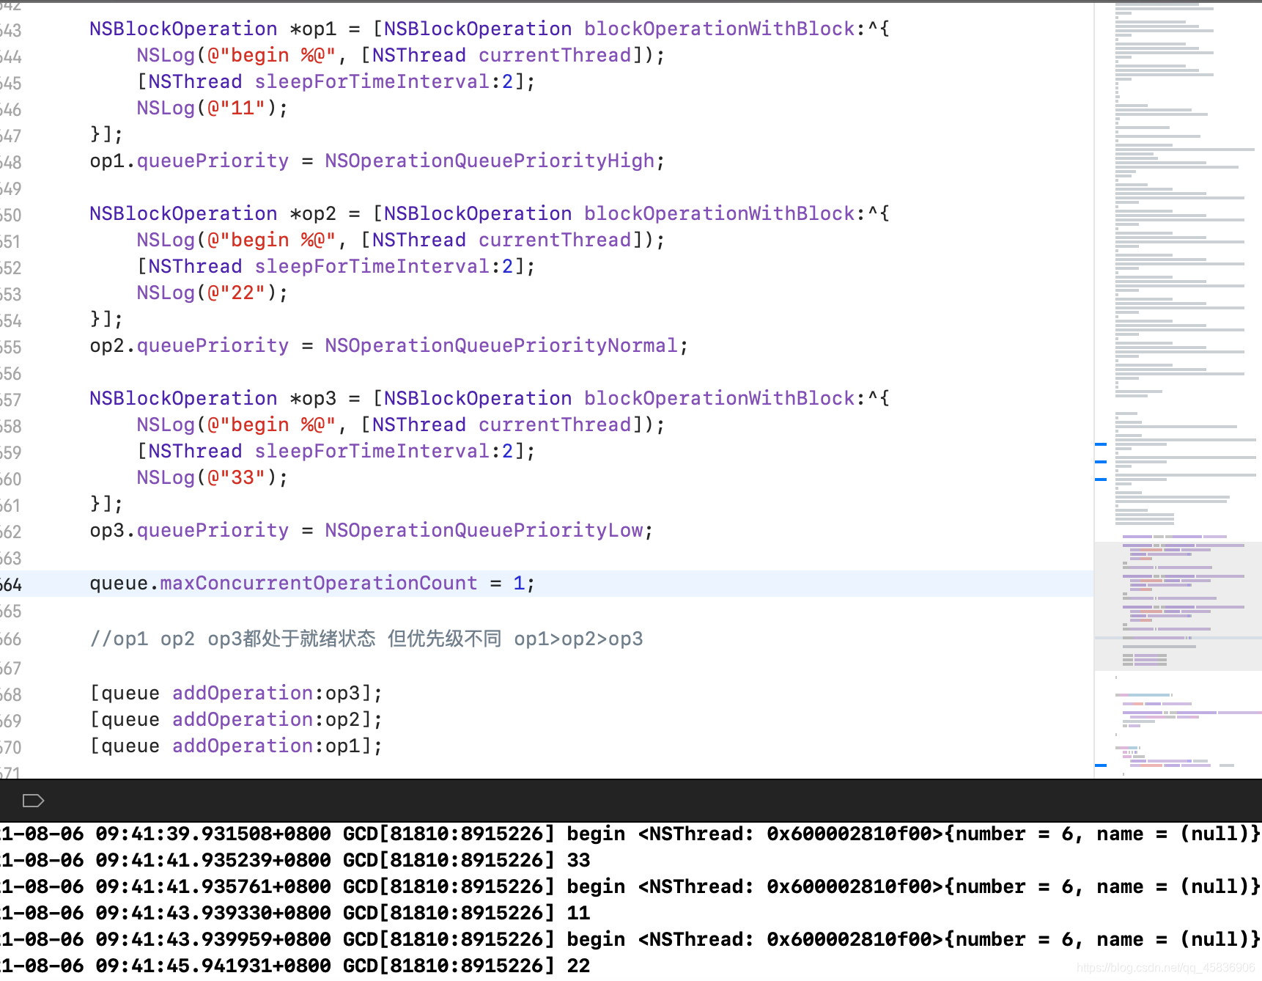Click the *op2 variable declaration

(x=313, y=213)
